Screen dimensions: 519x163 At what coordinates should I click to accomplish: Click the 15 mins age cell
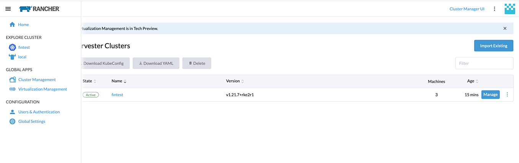pyautogui.click(x=471, y=95)
